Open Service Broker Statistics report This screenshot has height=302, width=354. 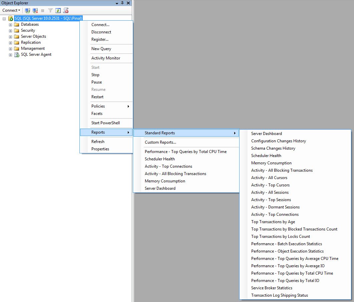pos(295,288)
